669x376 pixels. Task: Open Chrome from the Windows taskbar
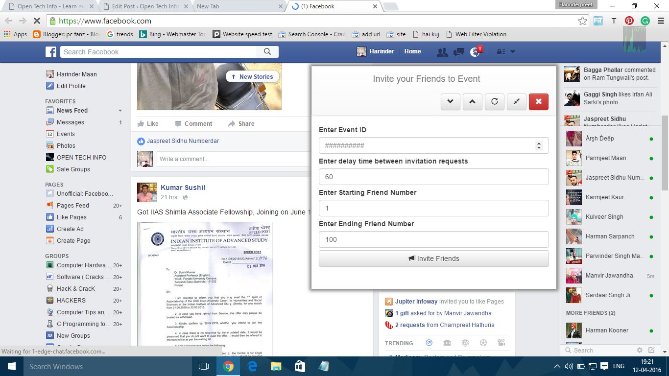tap(228, 366)
